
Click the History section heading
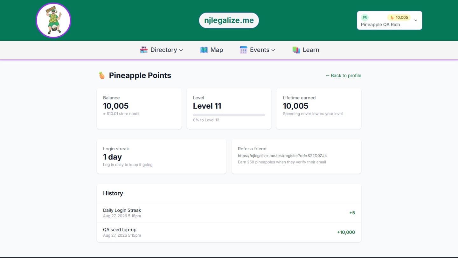point(113,193)
